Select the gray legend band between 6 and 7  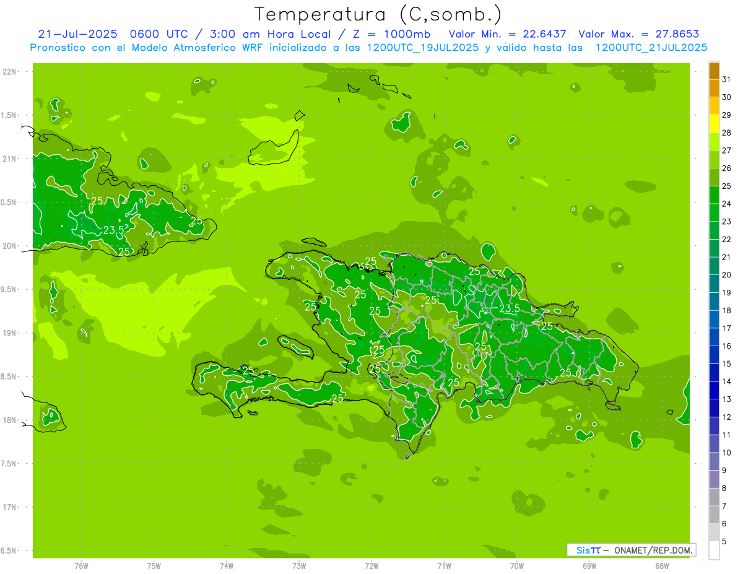714,515
